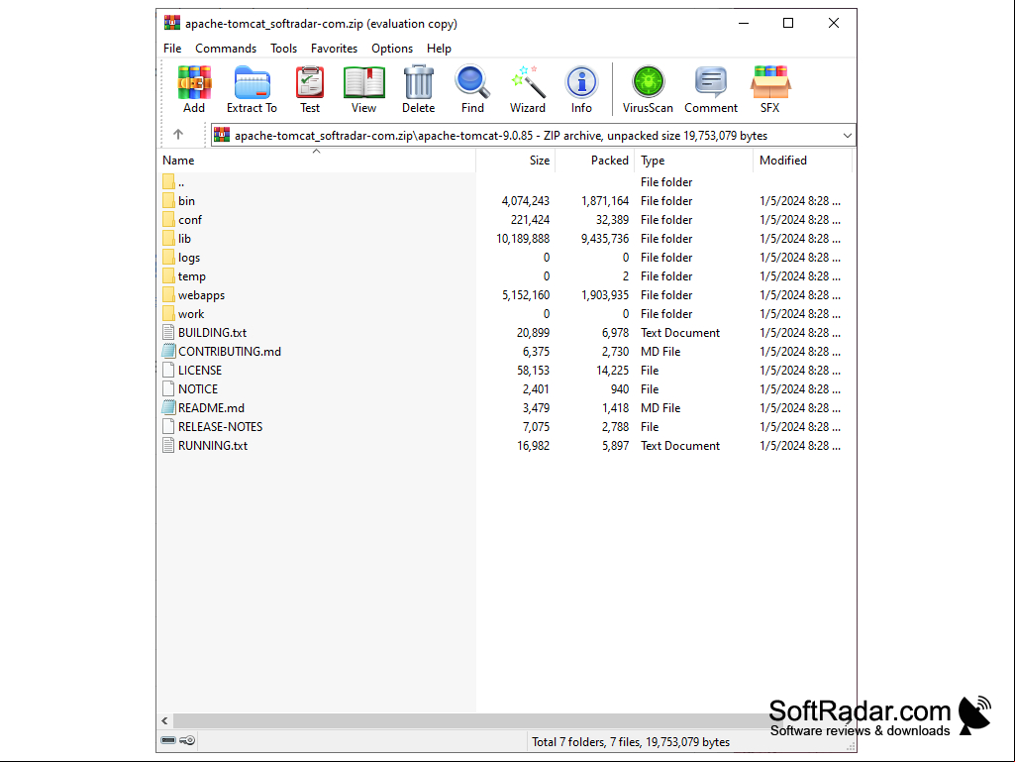Viewport: 1015px width, 762px height.
Task: Expand the address bar dropdown arrow
Action: (x=847, y=136)
